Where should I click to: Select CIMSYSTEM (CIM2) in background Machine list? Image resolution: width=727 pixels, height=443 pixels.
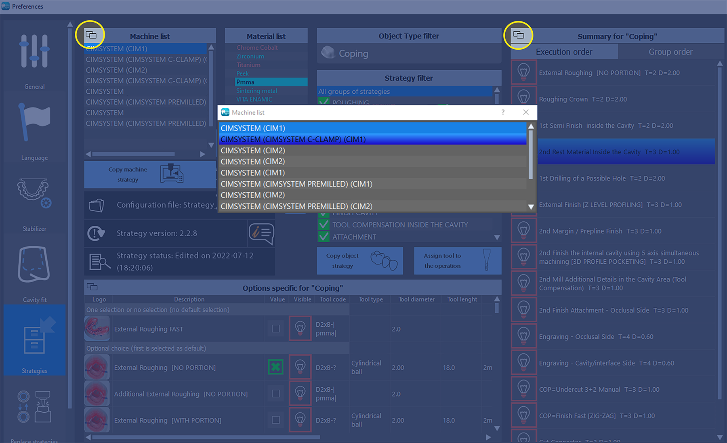click(145, 70)
